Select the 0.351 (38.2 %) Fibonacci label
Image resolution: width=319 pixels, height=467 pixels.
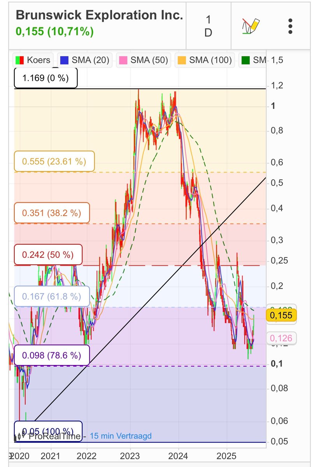(52, 213)
